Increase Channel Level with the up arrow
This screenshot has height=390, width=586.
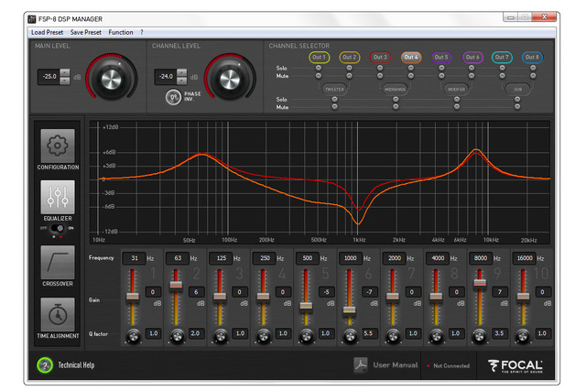tap(182, 72)
